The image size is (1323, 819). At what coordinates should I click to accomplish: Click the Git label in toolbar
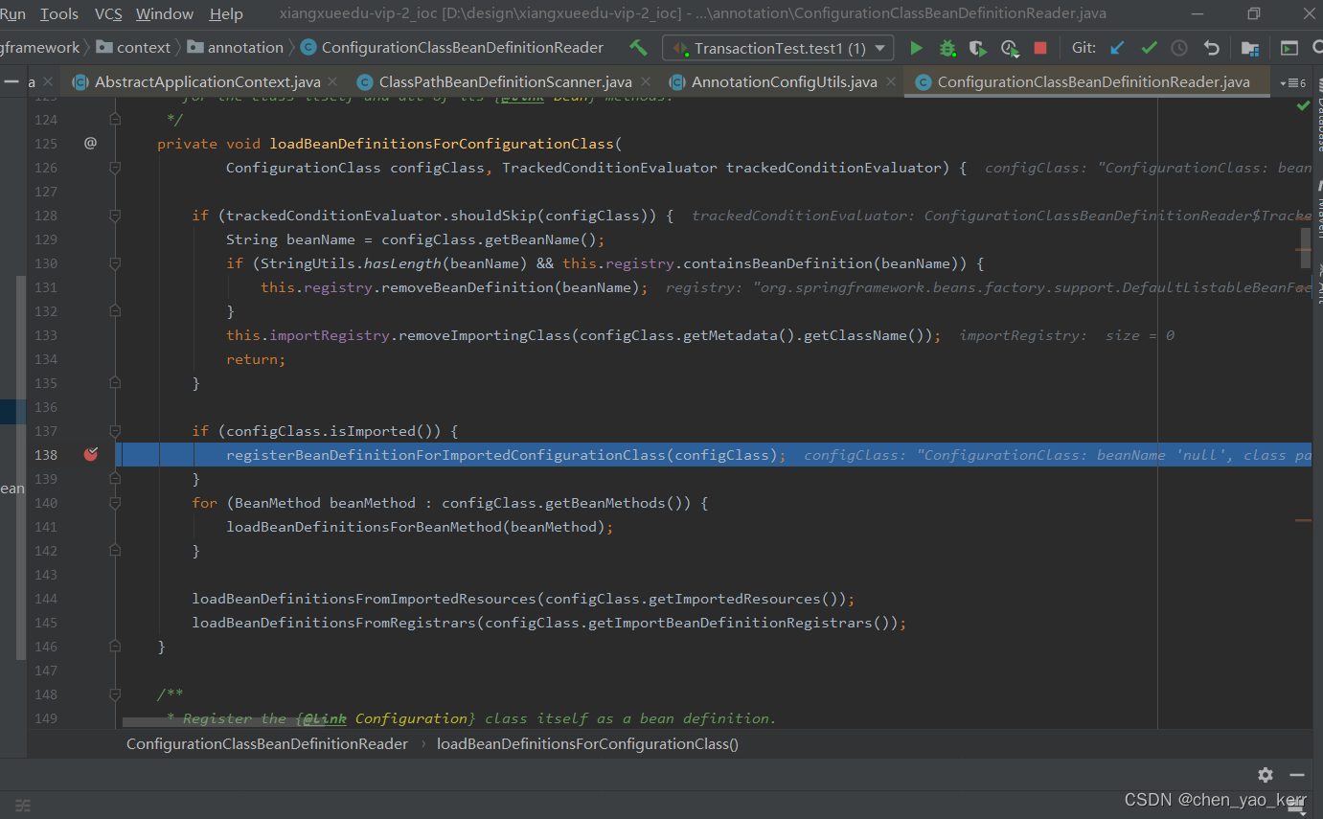[1083, 48]
